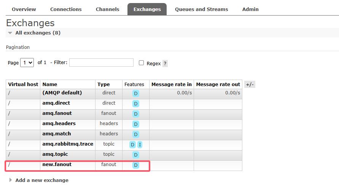Open the amq.headers exchange
Image resolution: width=339 pixels, height=185 pixels.
[59, 124]
